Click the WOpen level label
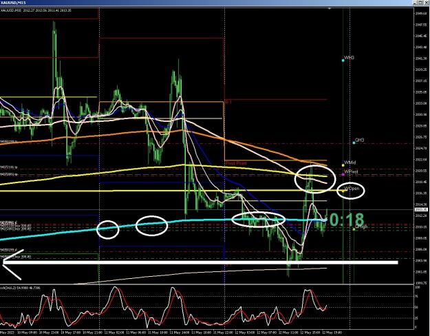This screenshot has width=430, height=336. [352, 189]
